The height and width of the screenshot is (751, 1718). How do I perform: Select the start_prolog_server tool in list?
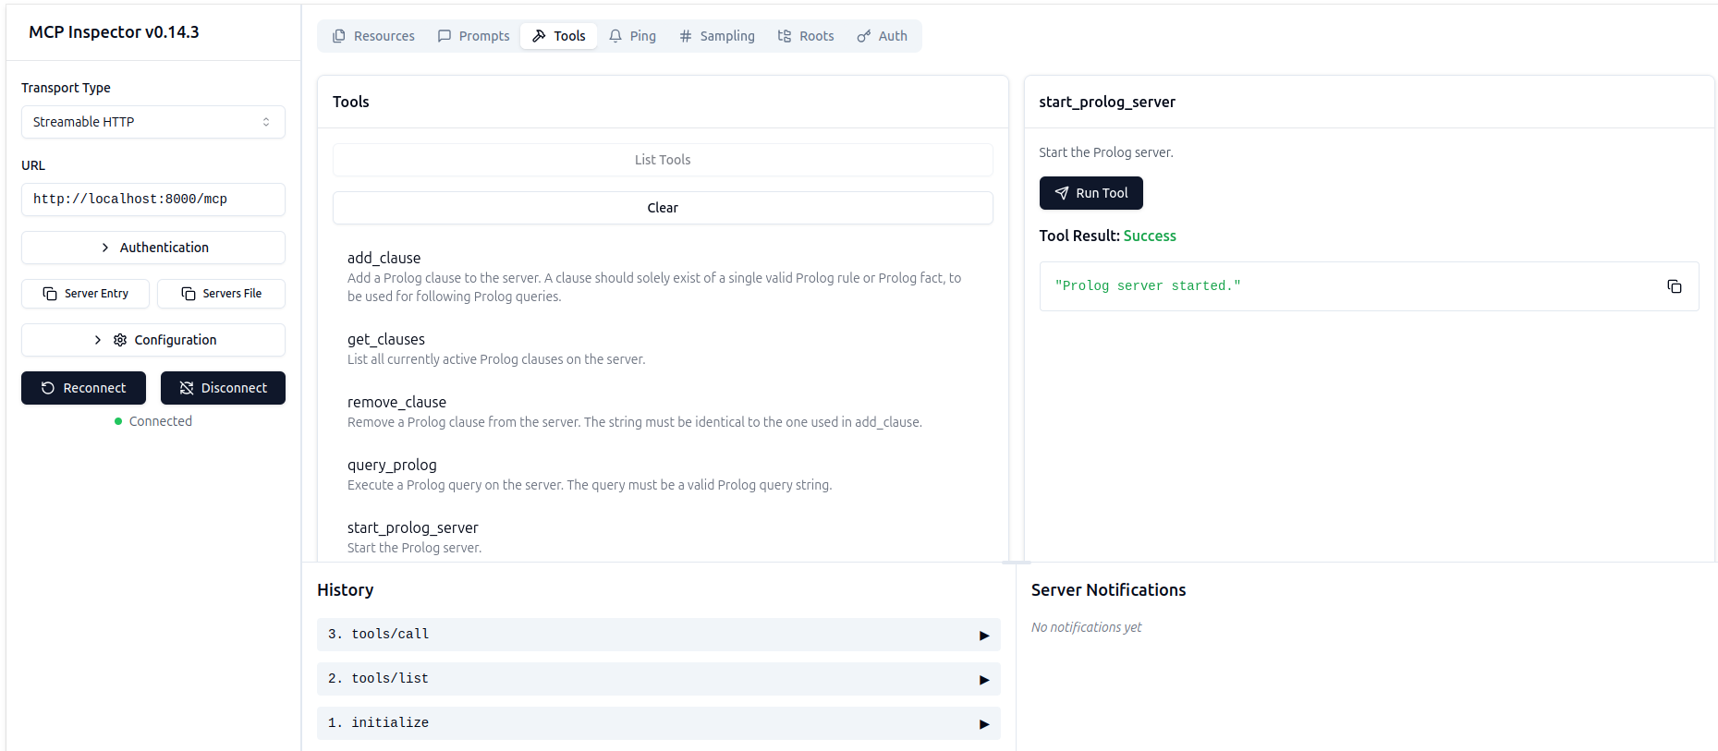(663, 537)
